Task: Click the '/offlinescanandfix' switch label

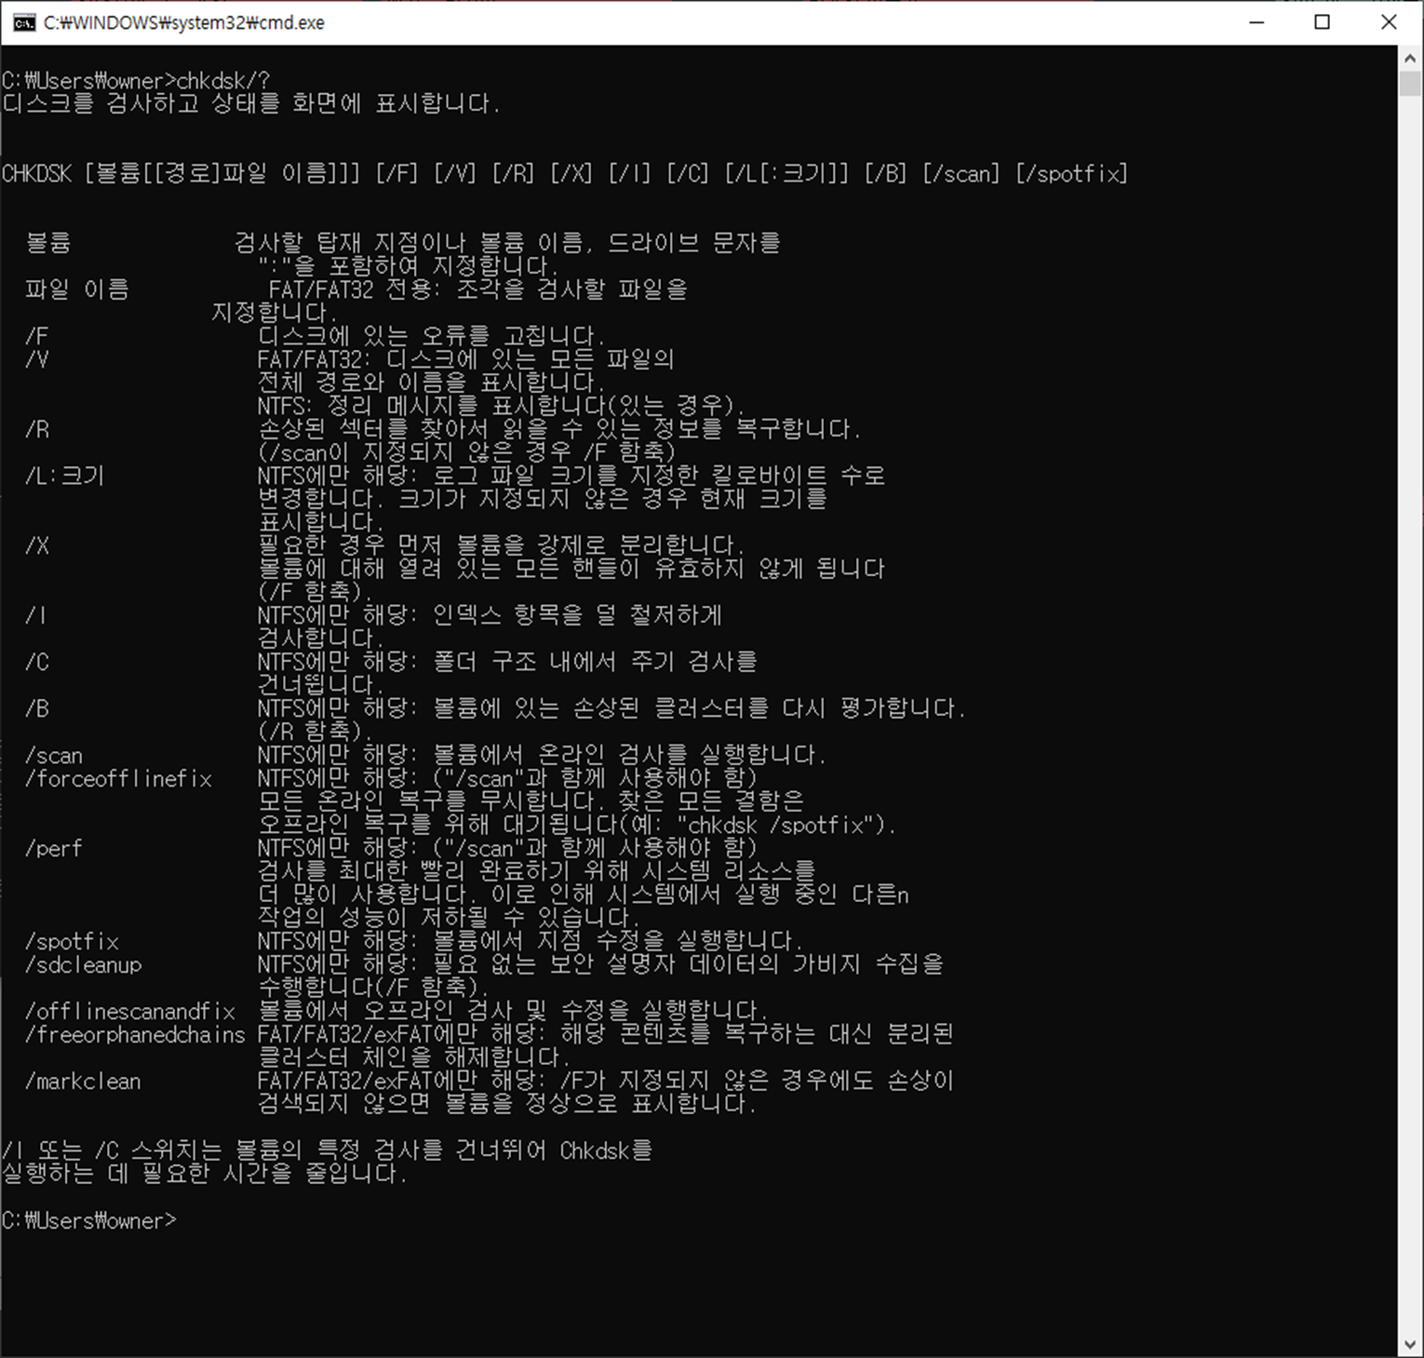Action: pyautogui.click(x=130, y=1012)
